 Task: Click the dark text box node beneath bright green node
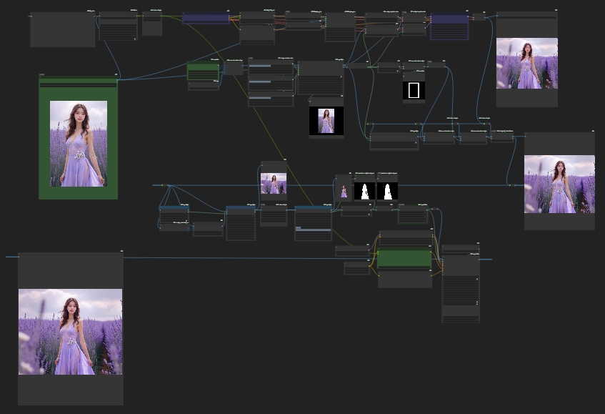(x=405, y=280)
